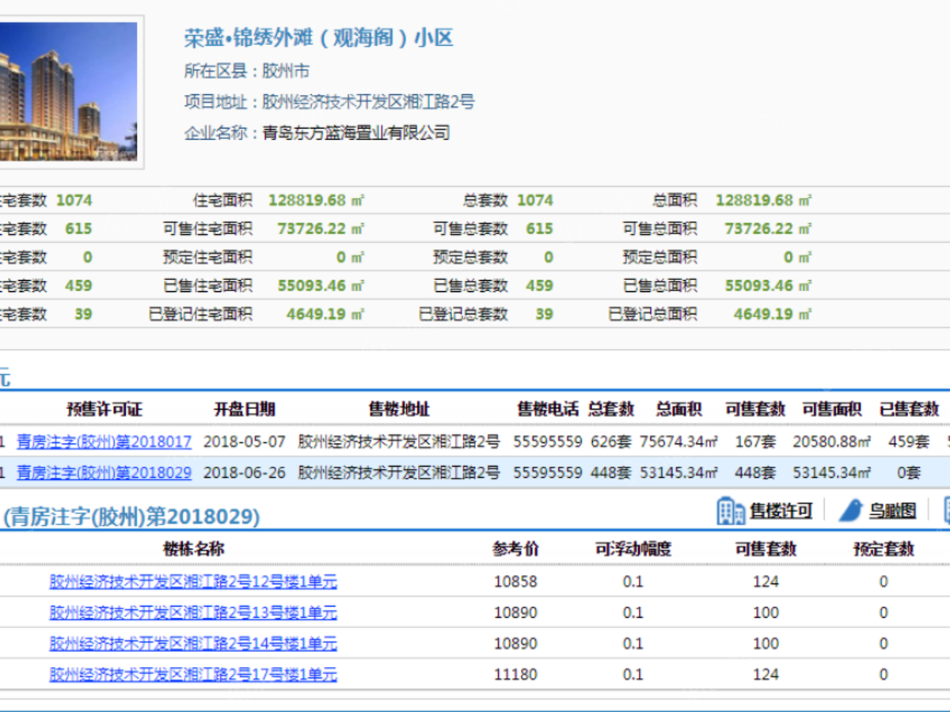Click the 626套 total units cell
This screenshot has width=950, height=712.
611,441
